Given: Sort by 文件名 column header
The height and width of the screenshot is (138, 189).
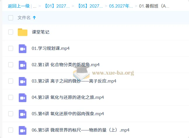Looking at the screenshot, I should 24,18.
